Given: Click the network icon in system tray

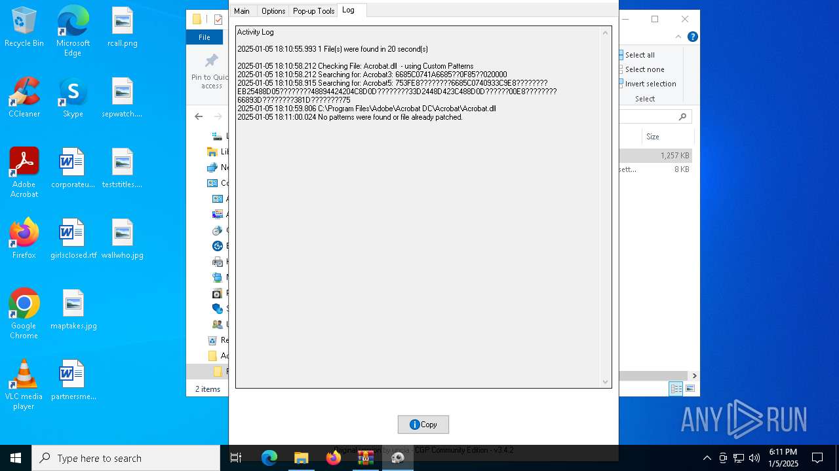Looking at the screenshot, I should [738, 458].
